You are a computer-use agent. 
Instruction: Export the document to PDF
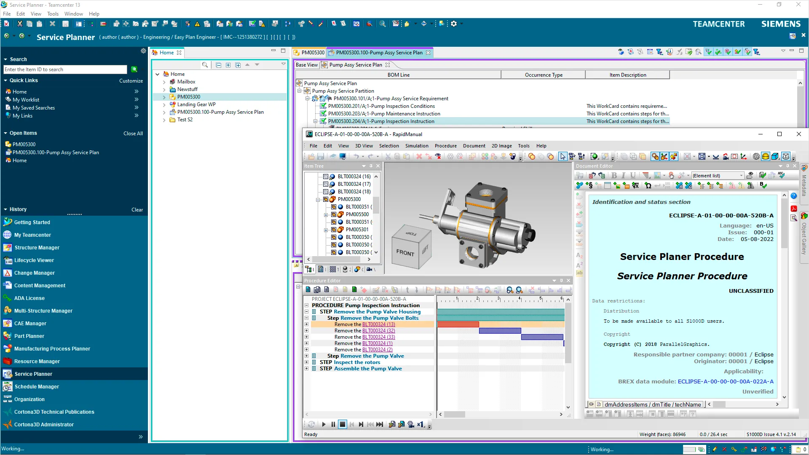pyautogui.click(x=794, y=209)
